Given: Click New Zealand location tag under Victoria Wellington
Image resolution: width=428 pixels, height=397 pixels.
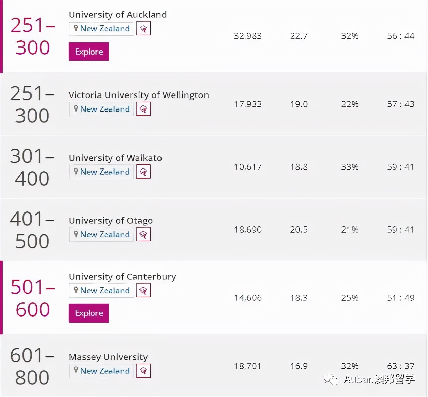Looking at the screenshot, I should pyautogui.click(x=102, y=109).
